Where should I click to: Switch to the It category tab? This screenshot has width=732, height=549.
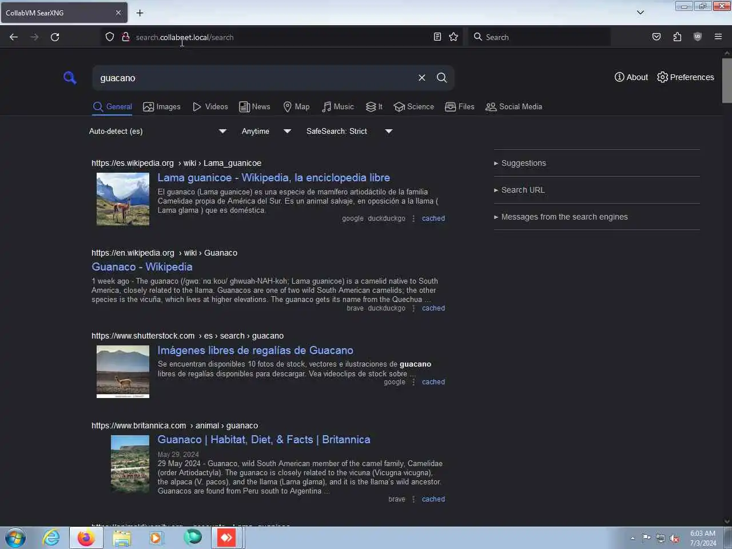(374, 107)
